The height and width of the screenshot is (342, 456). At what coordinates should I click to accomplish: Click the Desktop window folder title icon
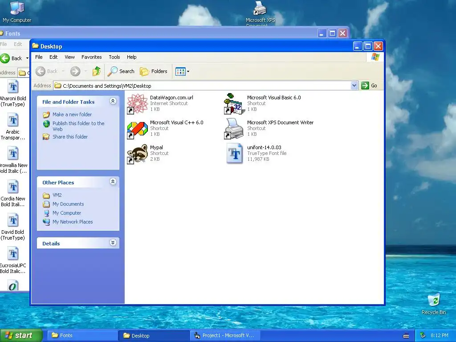(36, 46)
